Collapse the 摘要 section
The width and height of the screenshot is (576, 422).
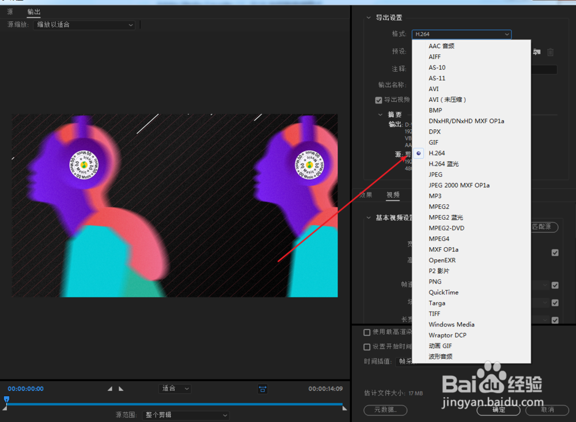(x=380, y=115)
